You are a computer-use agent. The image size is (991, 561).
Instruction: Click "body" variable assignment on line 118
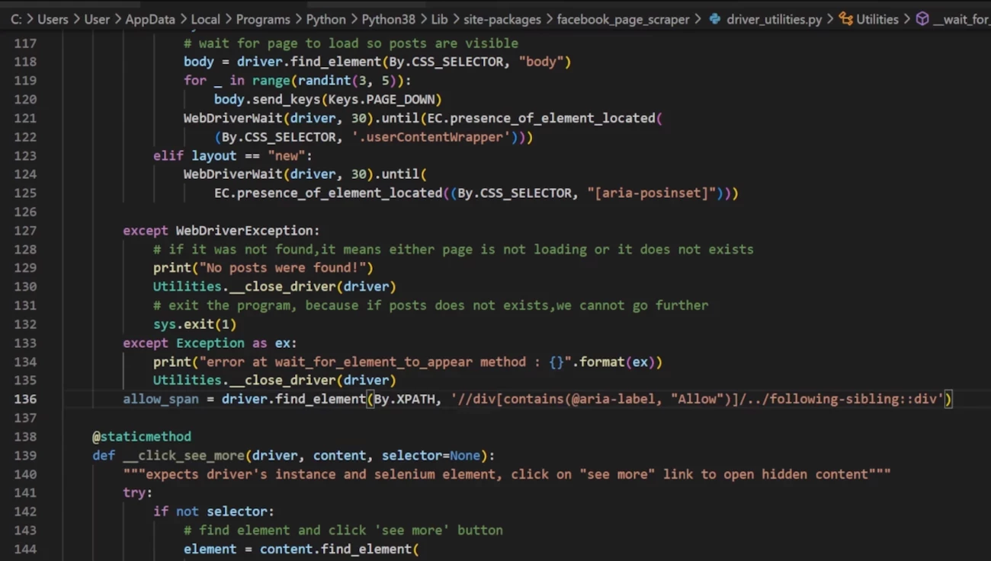tap(199, 62)
